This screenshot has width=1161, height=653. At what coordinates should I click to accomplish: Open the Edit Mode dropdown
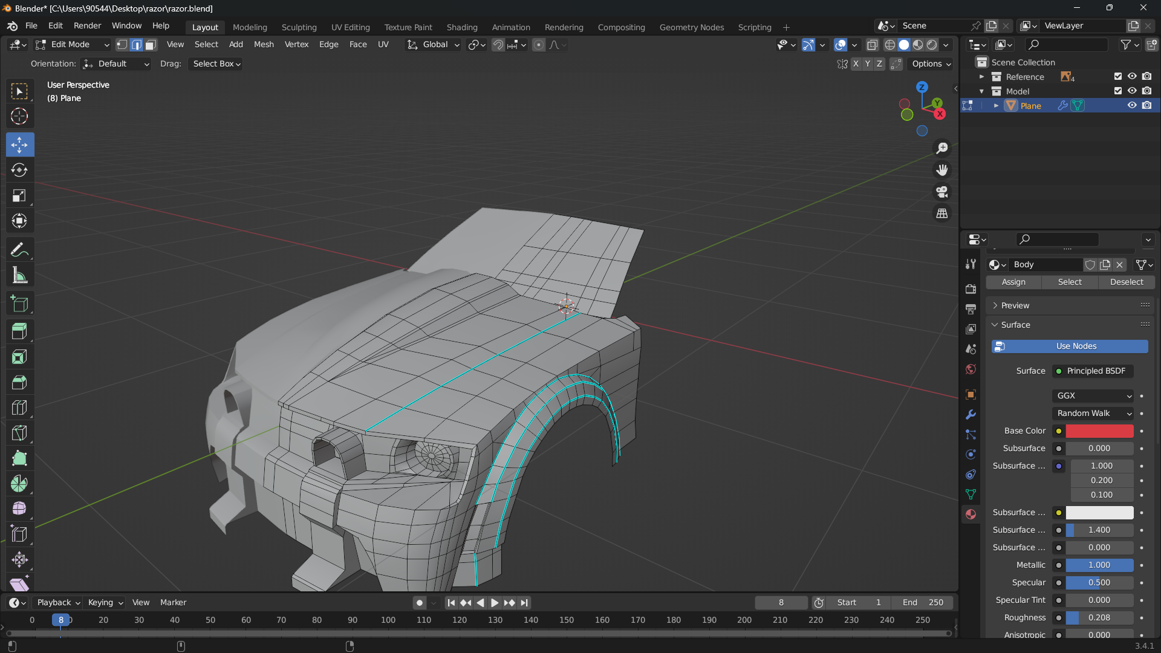click(x=73, y=45)
